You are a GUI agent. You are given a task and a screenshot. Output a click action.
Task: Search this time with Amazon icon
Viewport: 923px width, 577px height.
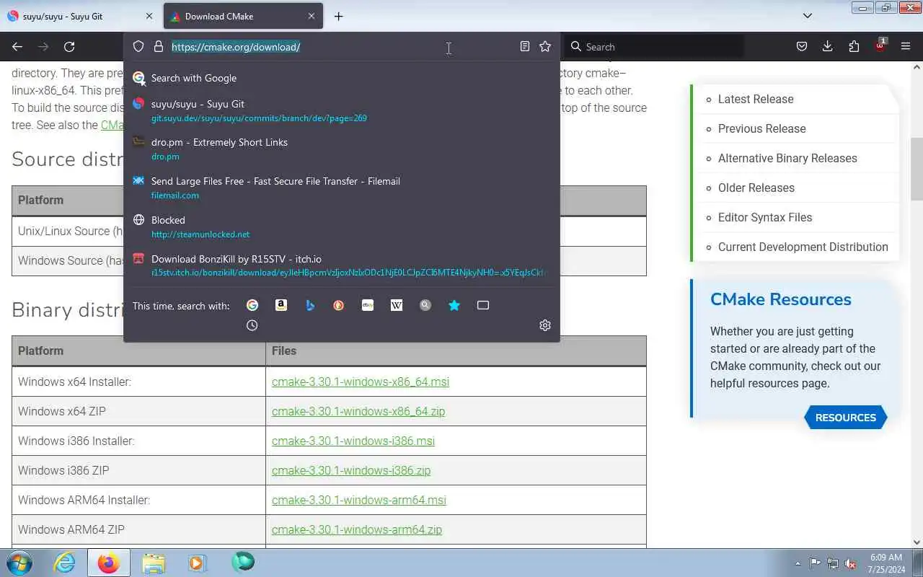(281, 305)
